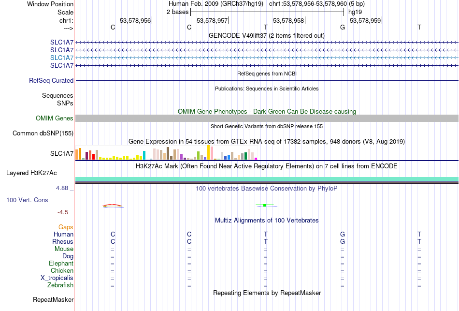Viewport: 459px width, 311px height.
Task: Click the 4.88 upper scale value
Action: click(62, 188)
